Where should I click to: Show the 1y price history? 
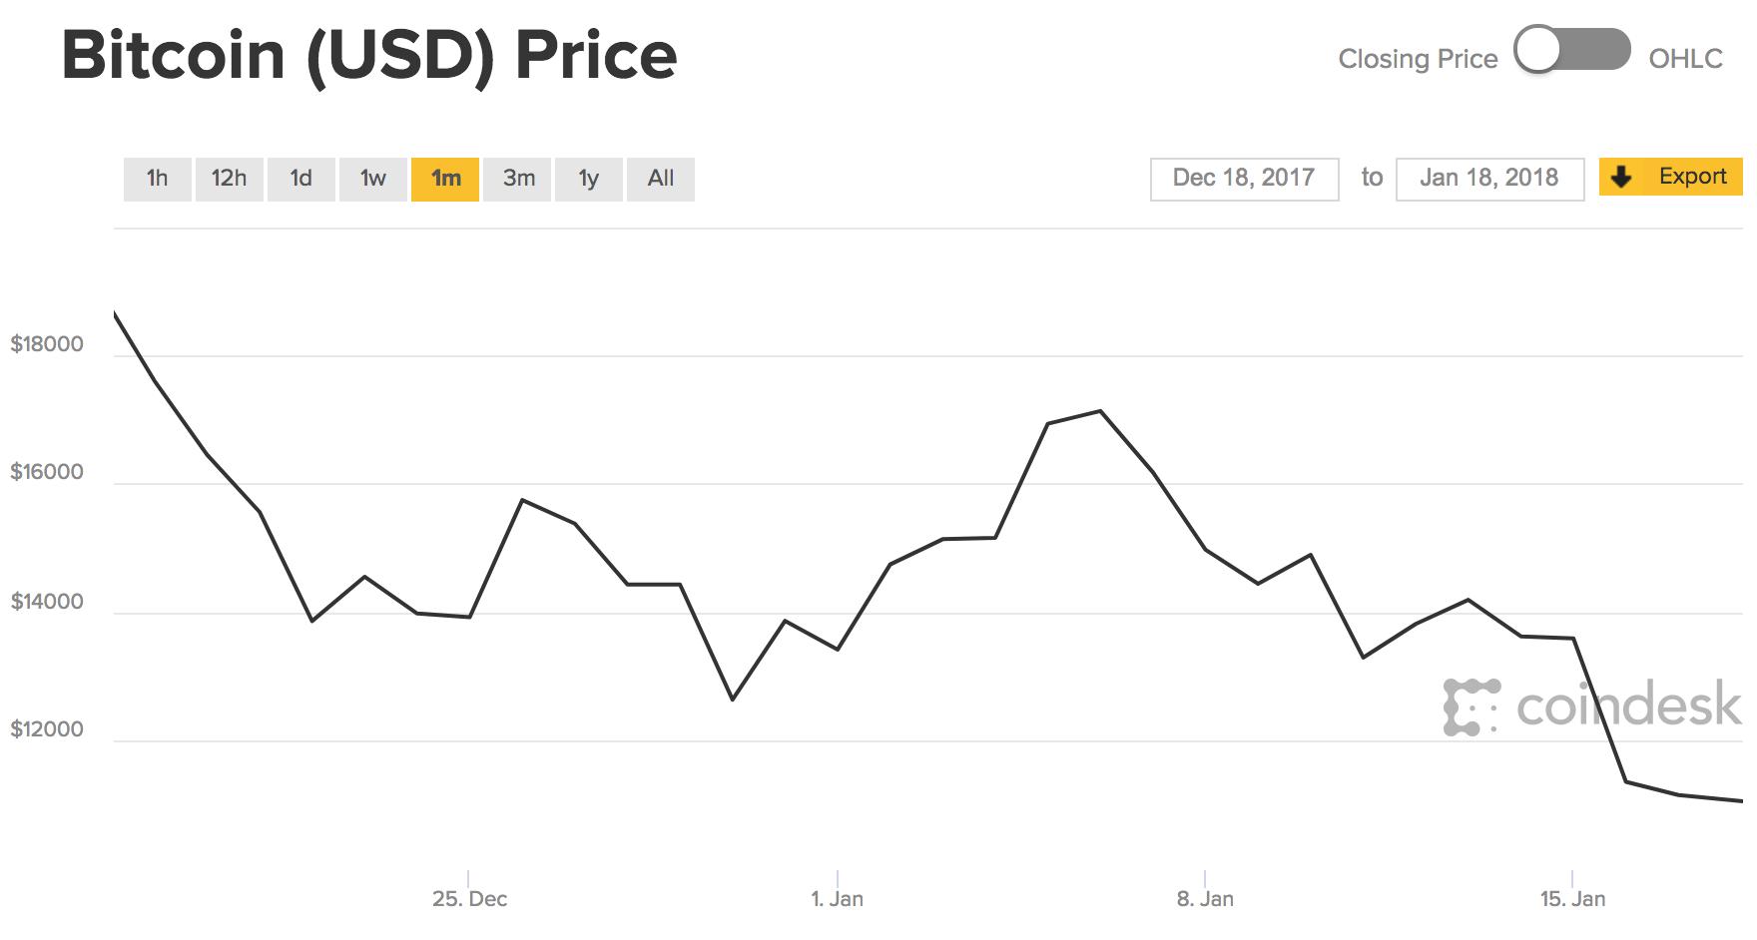click(589, 179)
